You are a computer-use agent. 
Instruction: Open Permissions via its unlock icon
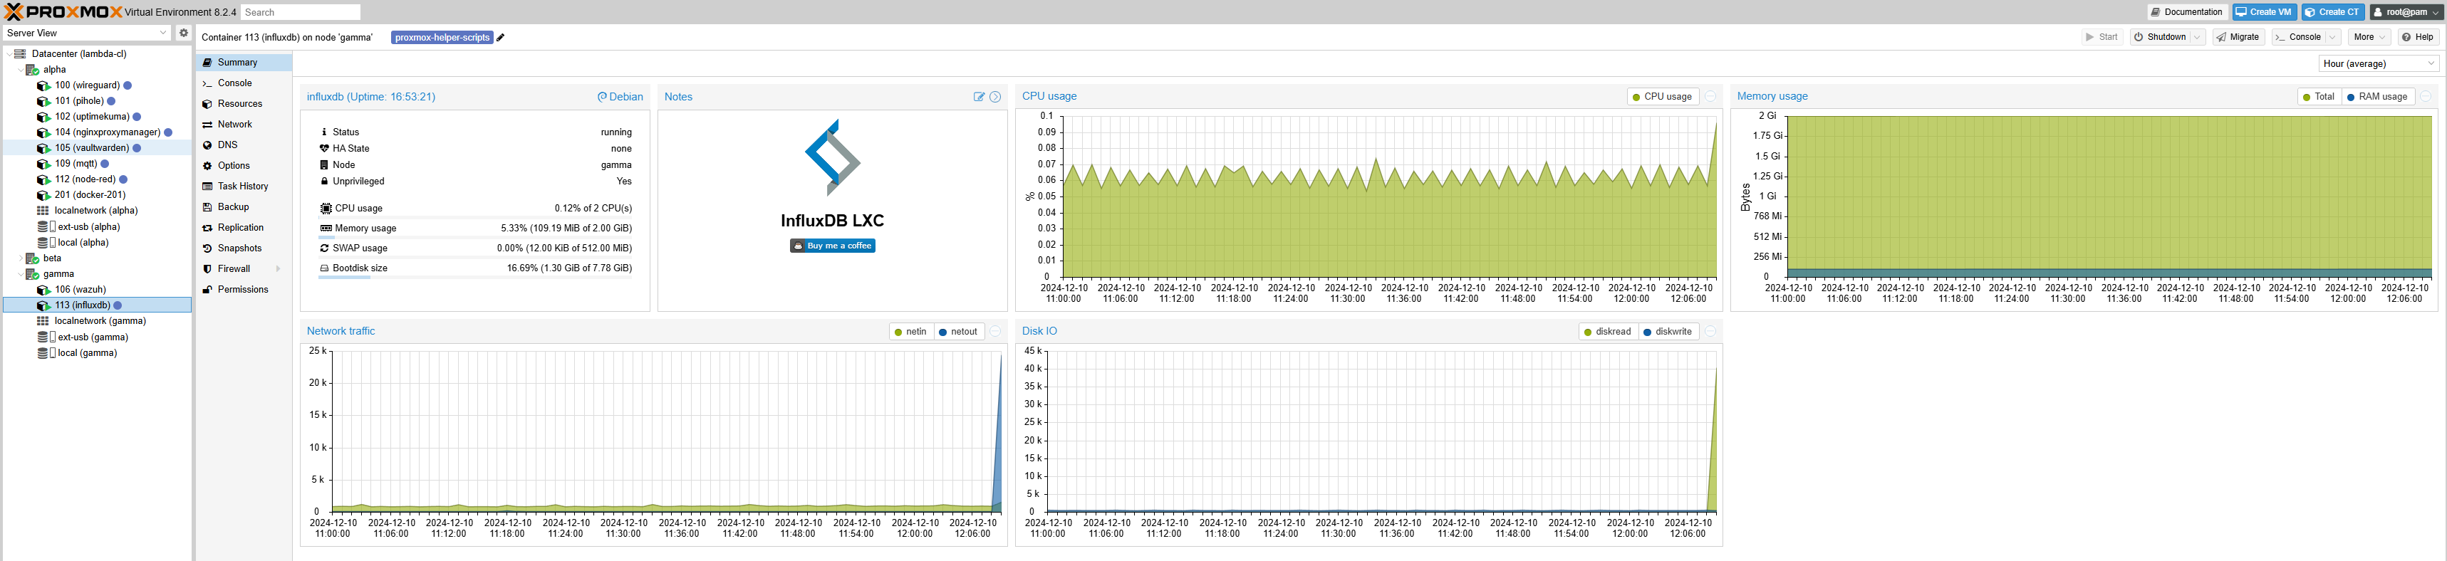pyautogui.click(x=207, y=290)
